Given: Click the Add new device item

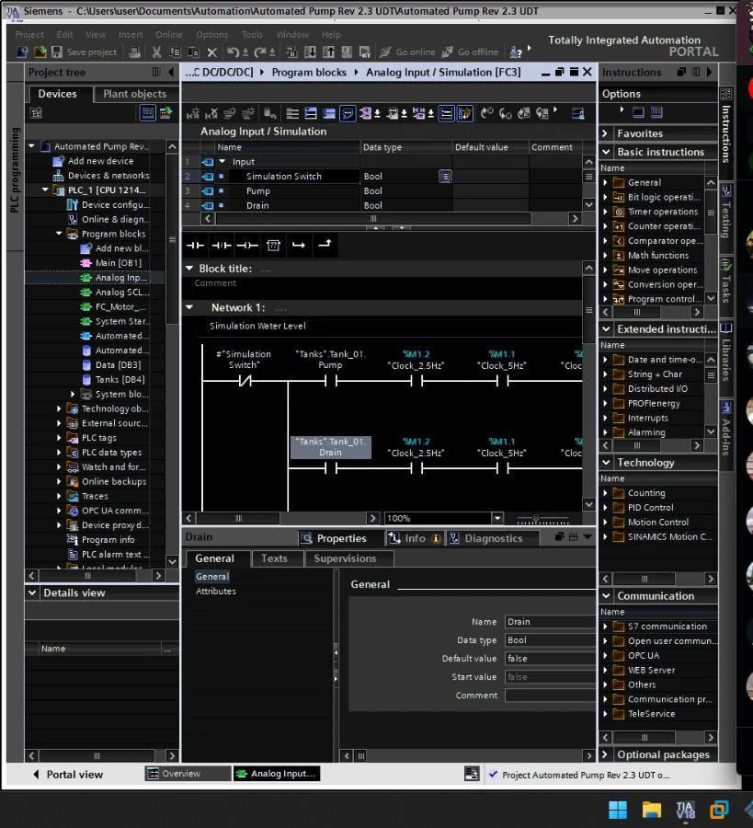Looking at the screenshot, I should 101,161.
